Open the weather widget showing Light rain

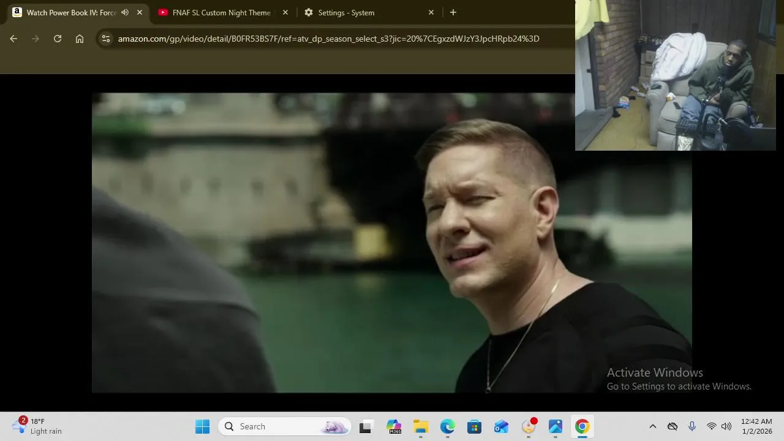[38, 426]
